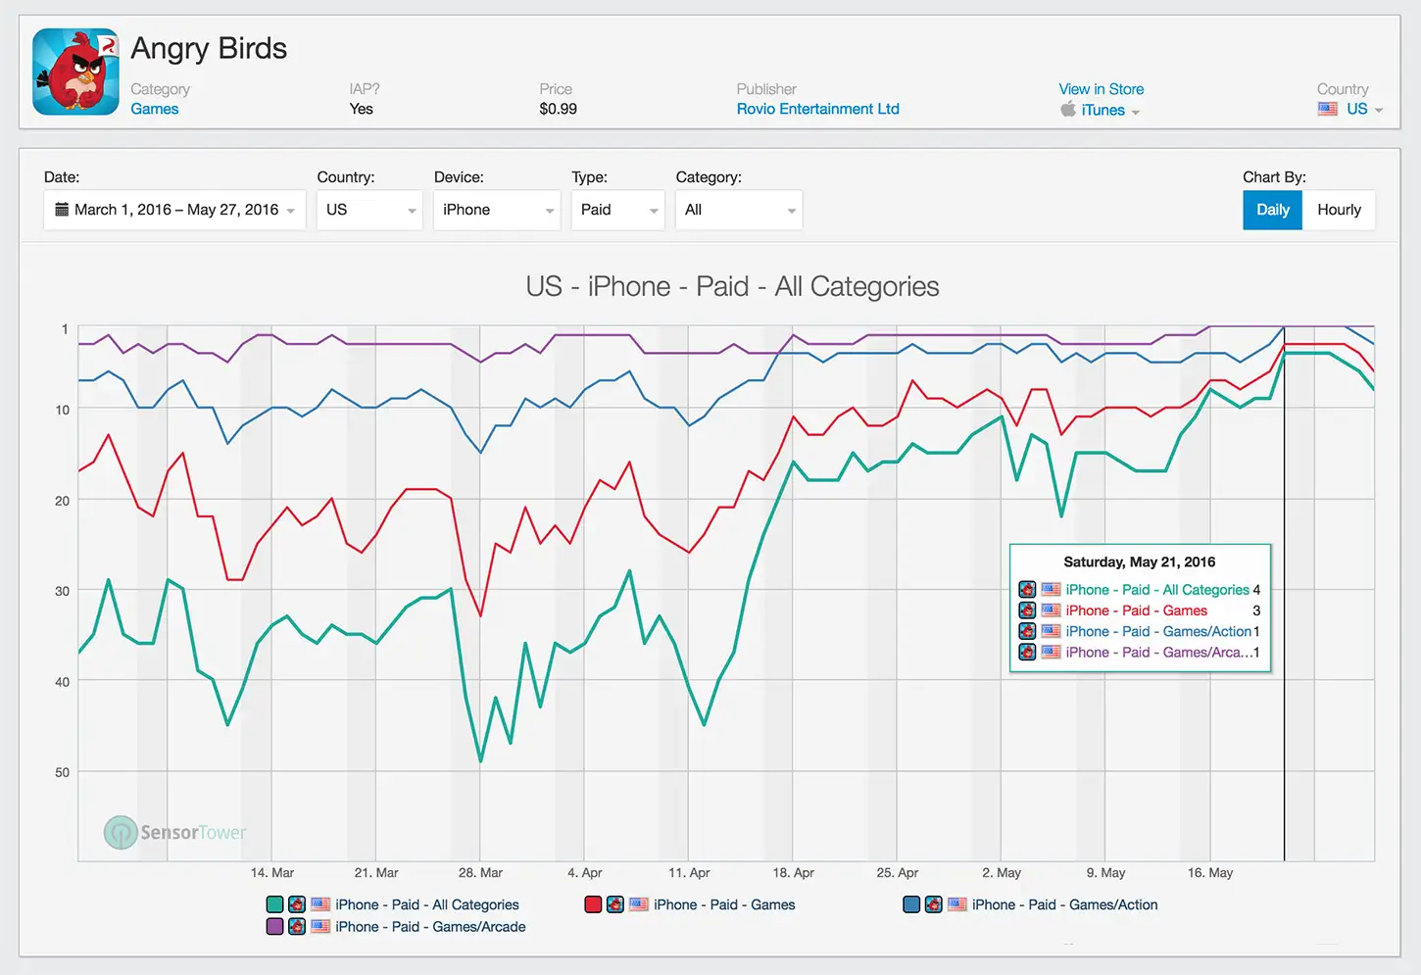Open Rovio Entertainment Ltd publisher page
The height and width of the screenshot is (975, 1421).
(818, 109)
